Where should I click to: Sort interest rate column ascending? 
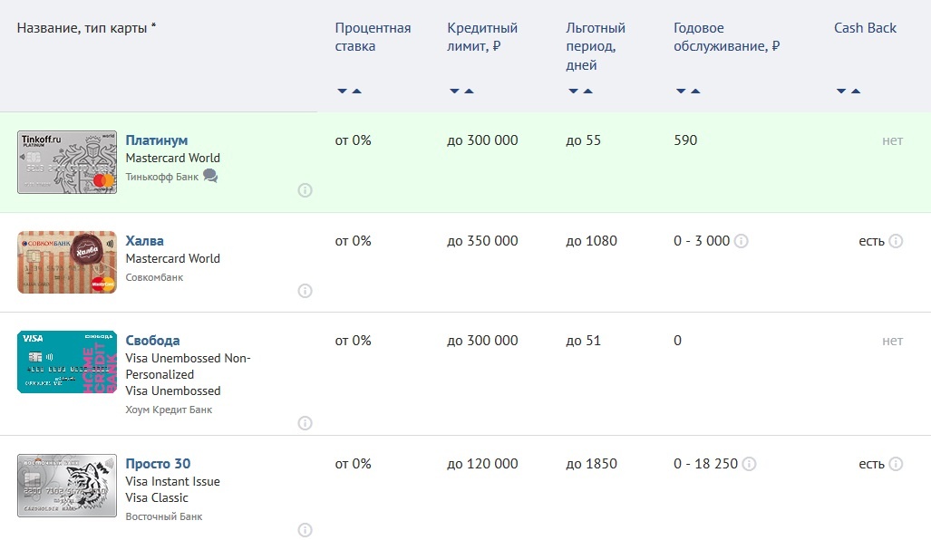pyautogui.click(x=357, y=91)
